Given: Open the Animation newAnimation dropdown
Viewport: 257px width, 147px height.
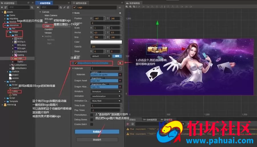Looking at the screenshot, I should click(106, 96).
